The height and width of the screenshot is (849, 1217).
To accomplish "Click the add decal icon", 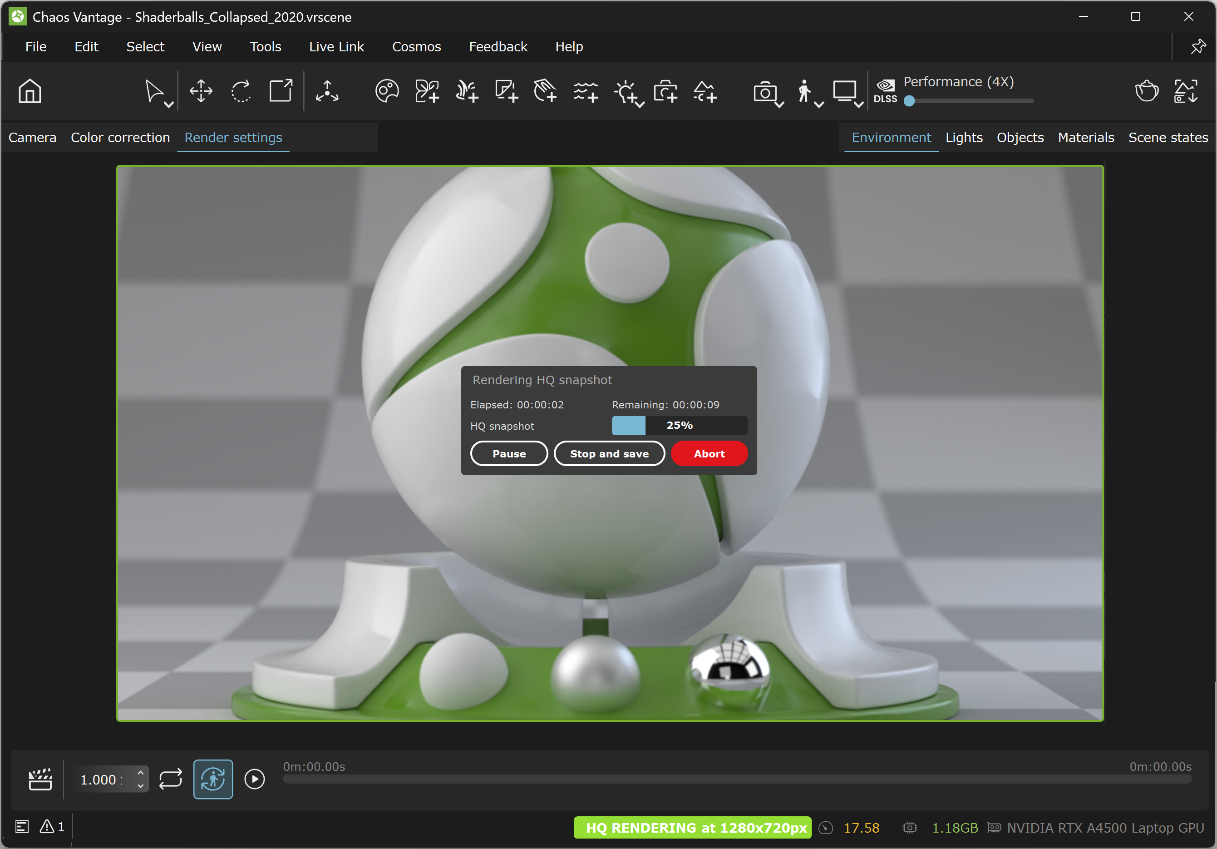I will [x=507, y=91].
